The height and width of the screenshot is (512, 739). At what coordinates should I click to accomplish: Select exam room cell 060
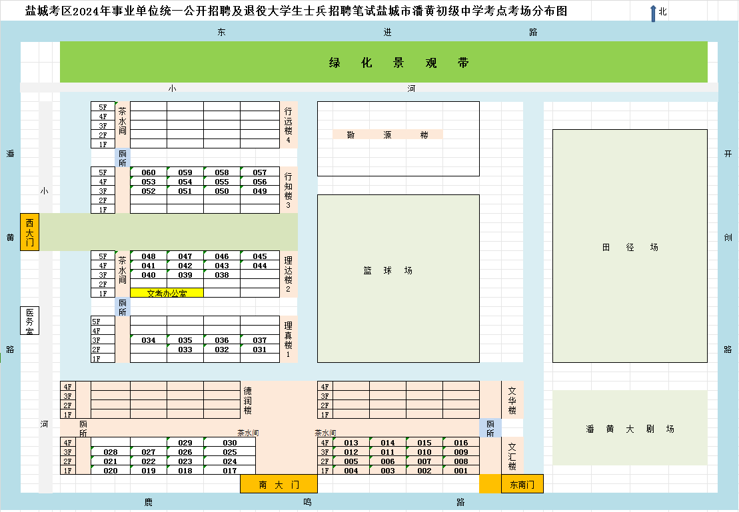point(149,172)
